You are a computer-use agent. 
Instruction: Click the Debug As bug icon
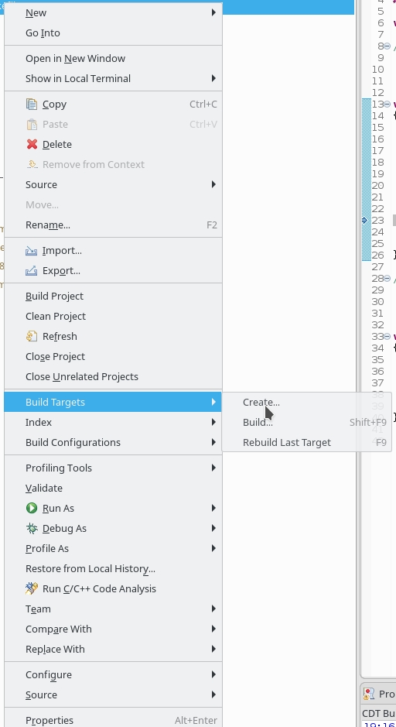(32, 529)
